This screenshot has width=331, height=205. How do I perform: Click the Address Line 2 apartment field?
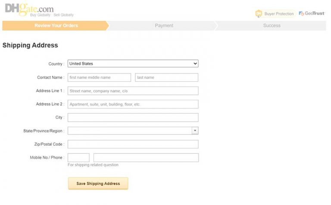click(x=133, y=104)
